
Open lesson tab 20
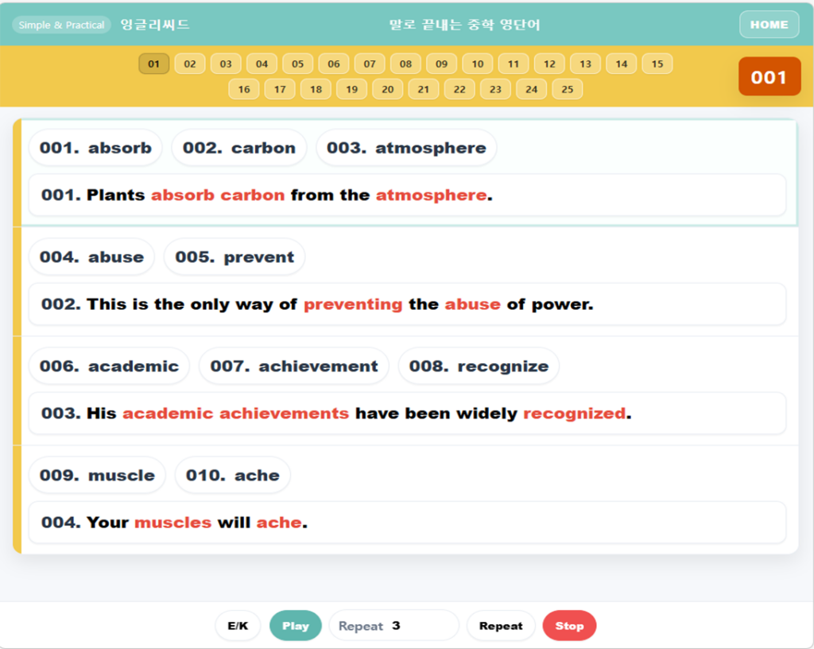pos(387,89)
